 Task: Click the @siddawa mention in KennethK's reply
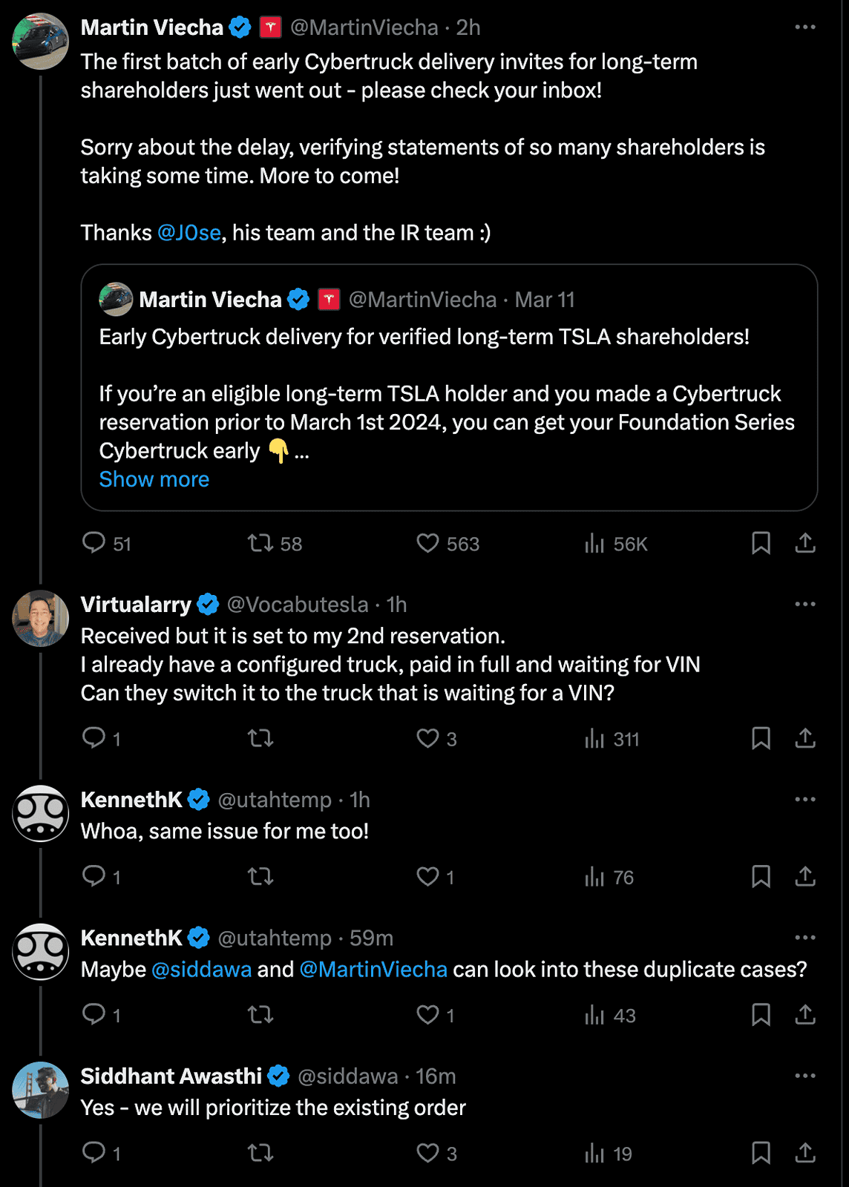point(202,970)
